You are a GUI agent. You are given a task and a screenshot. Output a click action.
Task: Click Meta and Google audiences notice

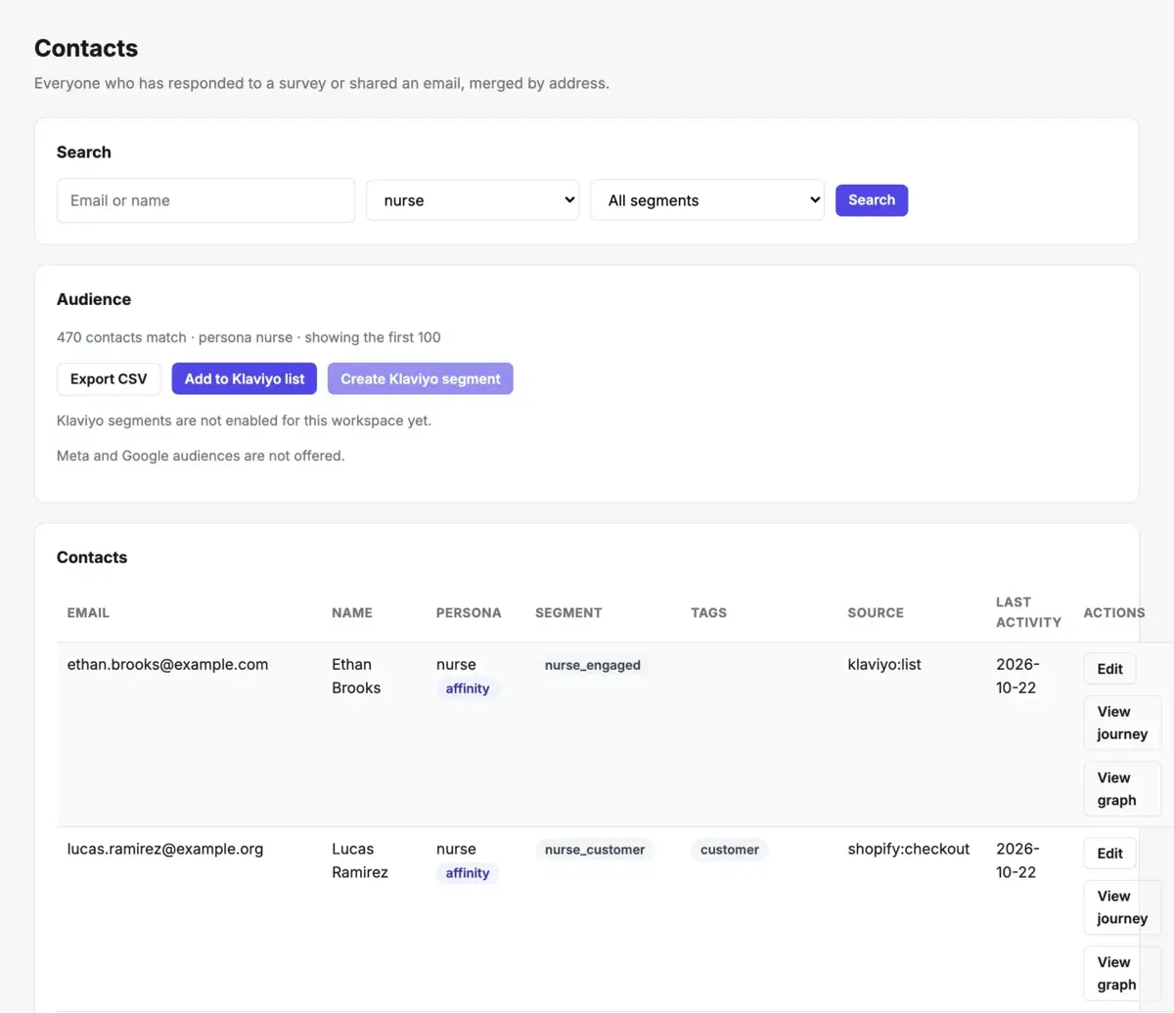pyautogui.click(x=201, y=456)
